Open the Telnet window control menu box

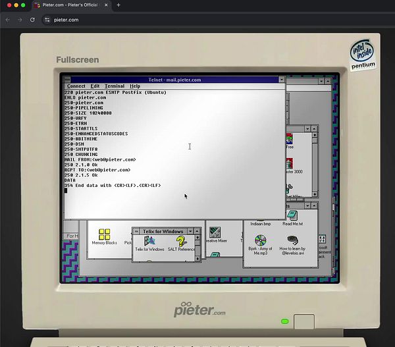[67, 80]
